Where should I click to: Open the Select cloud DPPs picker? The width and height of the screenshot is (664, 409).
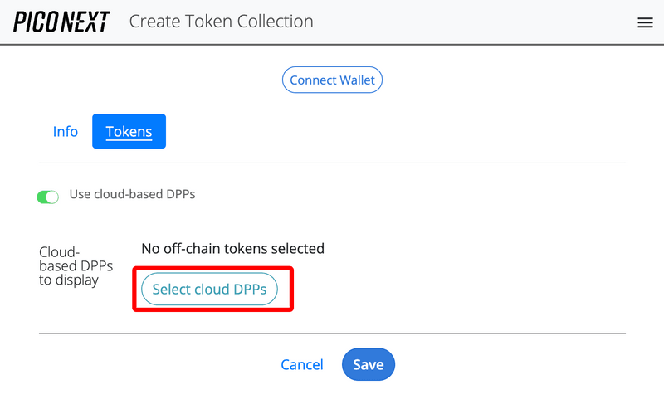coord(209,290)
